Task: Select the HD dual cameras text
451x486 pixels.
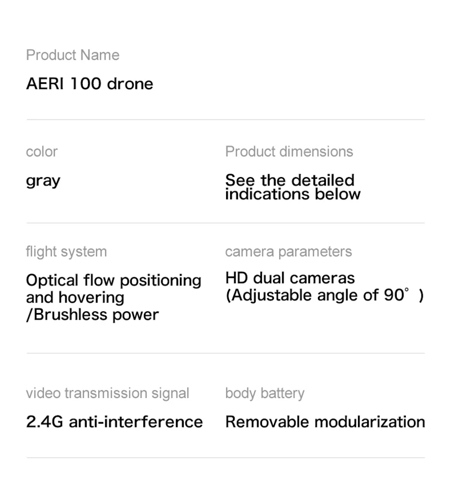Action: pos(290,278)
